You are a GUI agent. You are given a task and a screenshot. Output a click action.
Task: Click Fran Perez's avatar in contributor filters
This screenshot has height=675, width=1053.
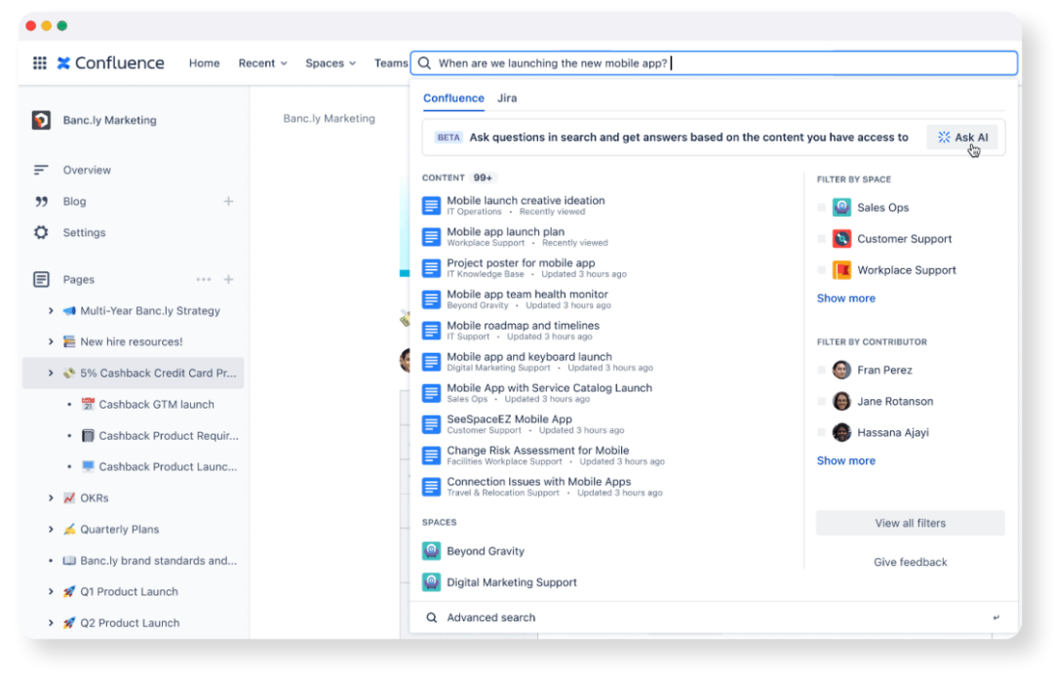[x=840, y=370]
